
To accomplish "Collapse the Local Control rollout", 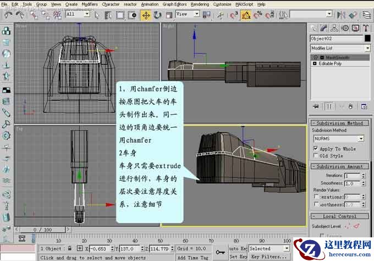I will [x=340, y=216].
